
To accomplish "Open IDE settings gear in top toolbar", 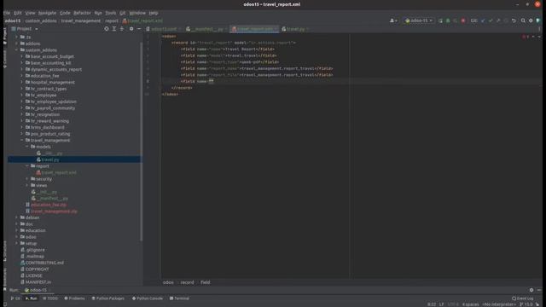I will click(531, 20).
